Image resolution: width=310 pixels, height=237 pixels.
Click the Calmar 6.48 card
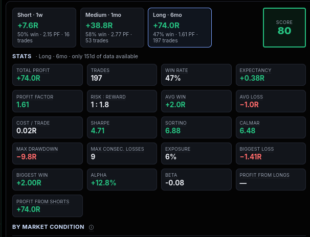(x=271, y=127)
